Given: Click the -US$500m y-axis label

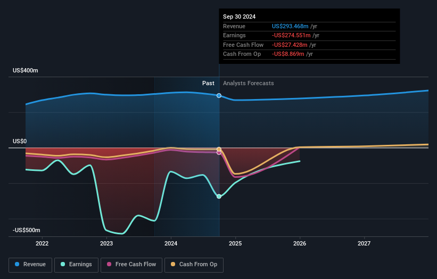Looking at the screenshot, I should point(27,230).
